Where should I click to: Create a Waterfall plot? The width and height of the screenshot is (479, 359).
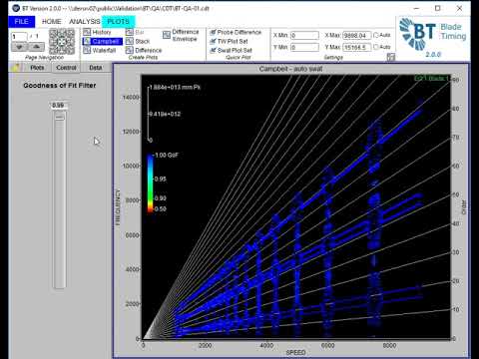100,50
